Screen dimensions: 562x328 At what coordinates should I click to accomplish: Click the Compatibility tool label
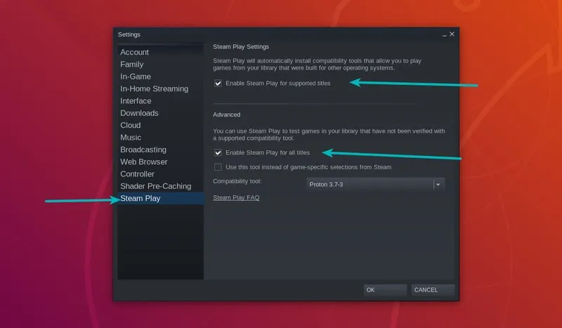click(237, 181)
